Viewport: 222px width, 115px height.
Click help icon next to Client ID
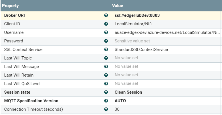coord(106,24)
